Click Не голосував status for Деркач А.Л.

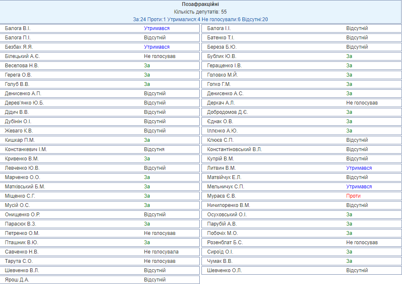pyautogui.click(x=362, y=103)
